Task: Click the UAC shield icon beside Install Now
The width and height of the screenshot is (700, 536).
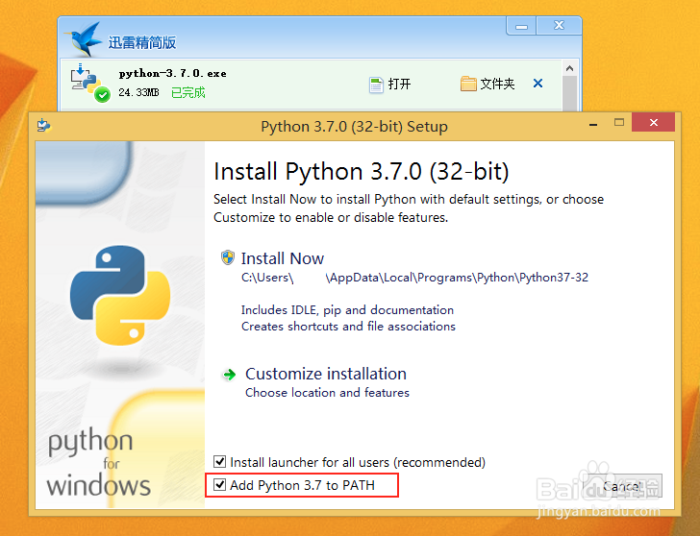Action: (228, 257)
